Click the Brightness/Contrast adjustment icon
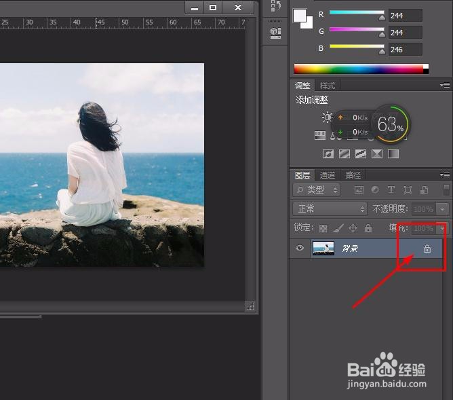Screen dimensions: 453x400 pyautogui.click(x=327, y=117)
